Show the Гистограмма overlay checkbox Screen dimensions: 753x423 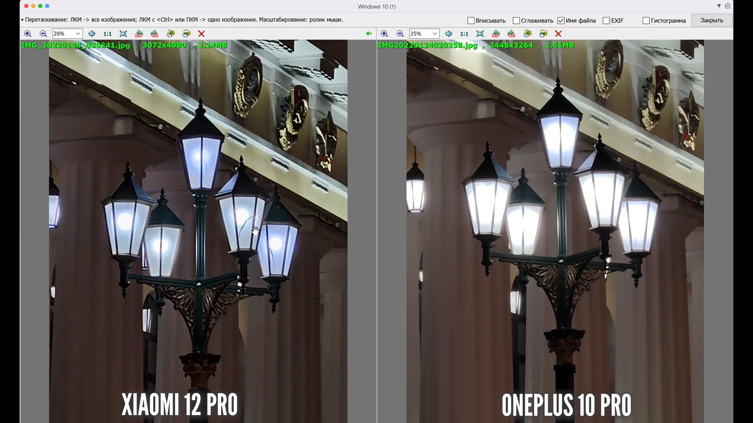(646, 21)
